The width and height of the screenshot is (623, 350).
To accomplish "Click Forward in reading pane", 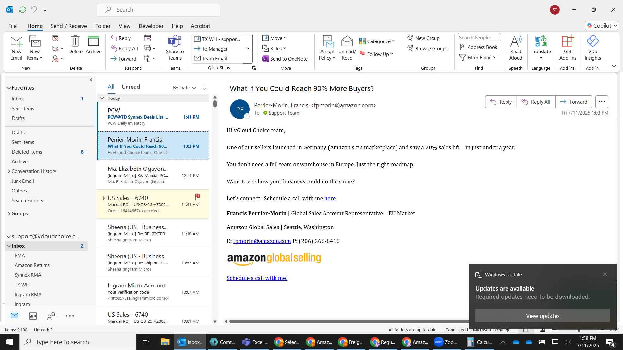I will 573,102.
